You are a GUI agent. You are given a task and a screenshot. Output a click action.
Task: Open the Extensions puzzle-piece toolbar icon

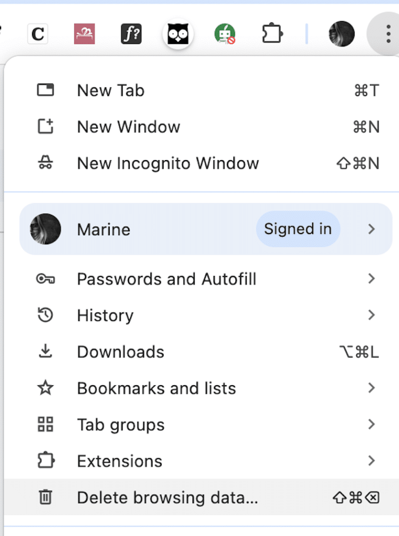[272, 33]
